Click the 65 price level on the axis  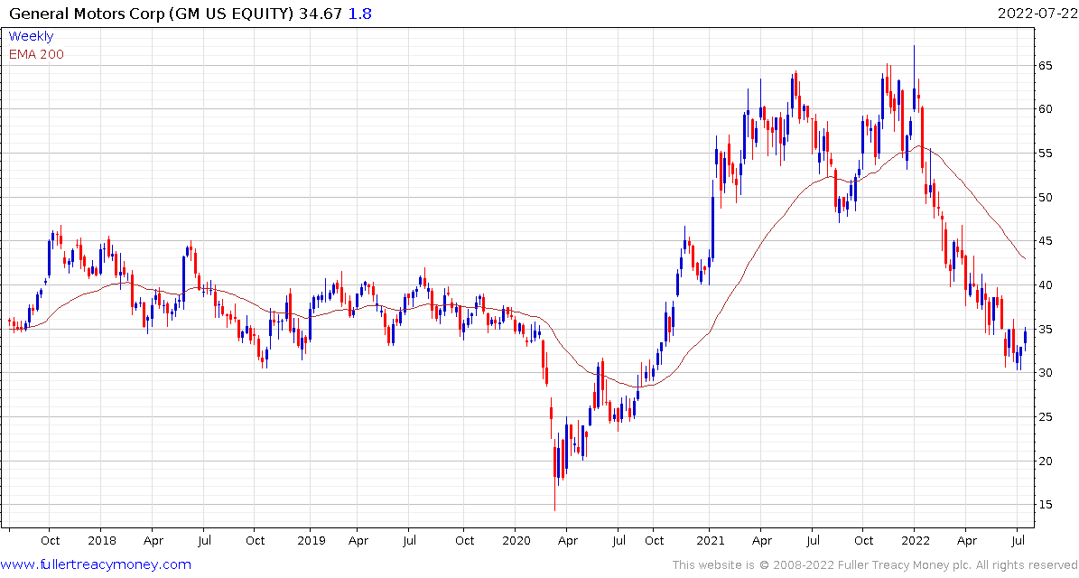[x=1045, y=66]
